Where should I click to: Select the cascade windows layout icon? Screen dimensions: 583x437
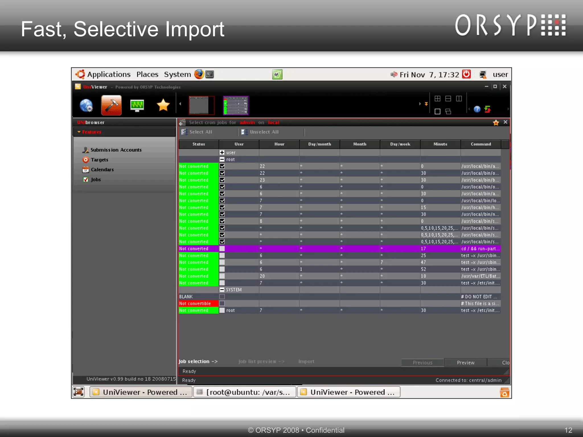coord(448,111)
